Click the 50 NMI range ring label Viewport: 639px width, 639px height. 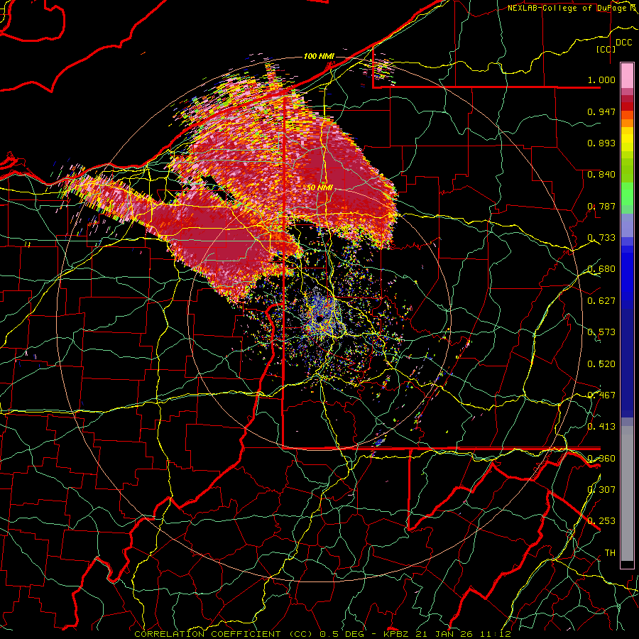click(x=320, y=188)
